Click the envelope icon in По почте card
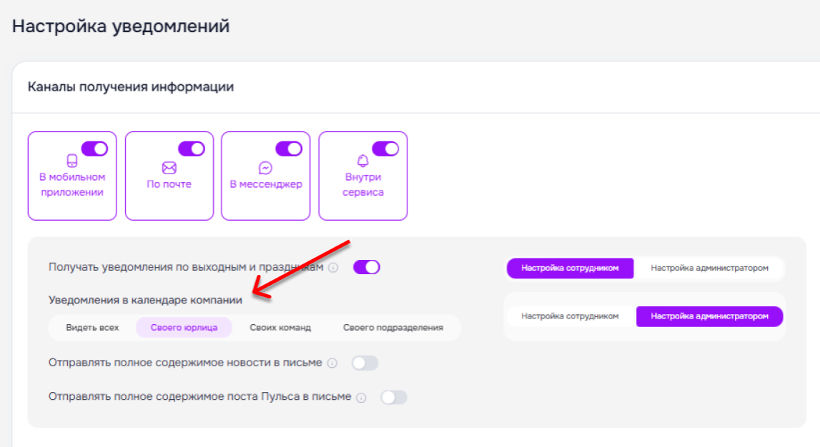Image resolution: width=820 pixels, height=447 pixels. 169,168
